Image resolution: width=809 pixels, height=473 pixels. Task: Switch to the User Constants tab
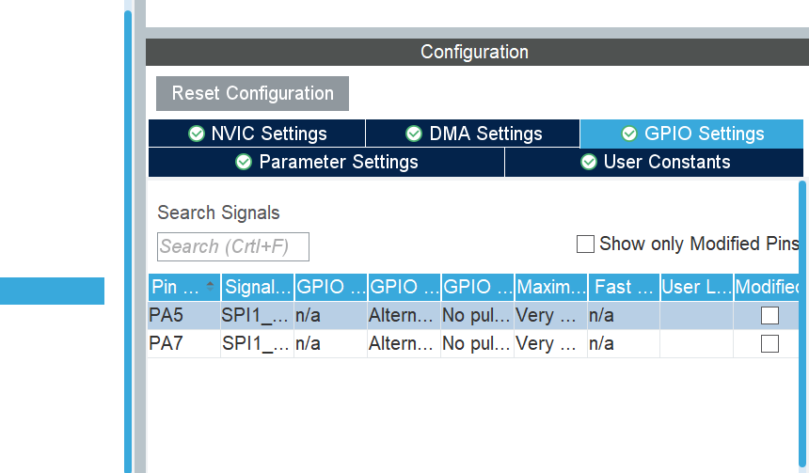[x=654, y=162]
